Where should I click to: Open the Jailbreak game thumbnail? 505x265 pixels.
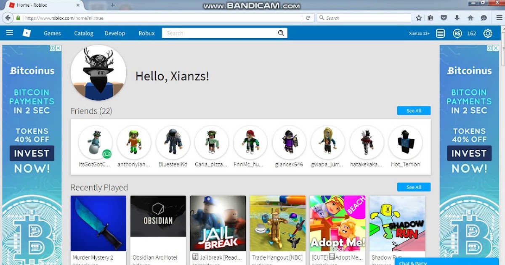[x=218, y=223]
